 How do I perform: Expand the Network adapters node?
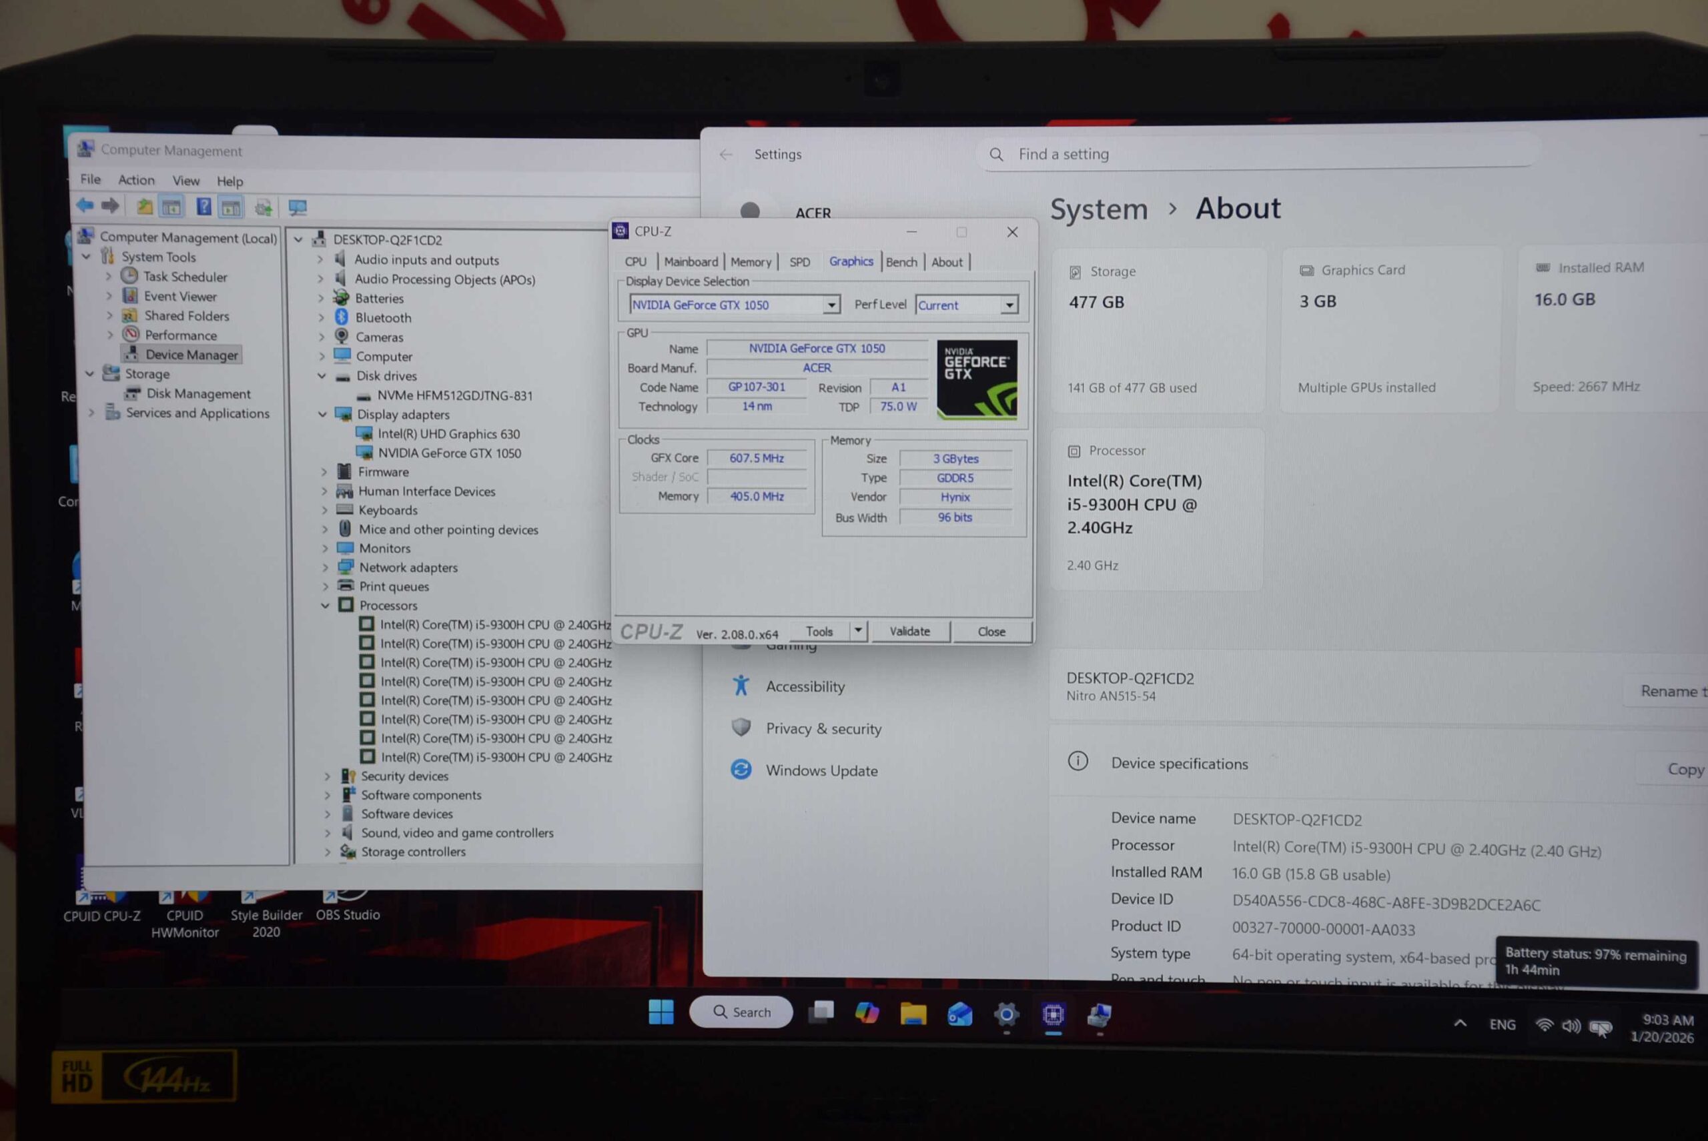tap(326, 567)
